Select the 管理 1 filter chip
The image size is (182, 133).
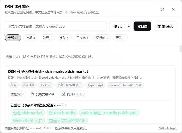click(x=47, y=38)
